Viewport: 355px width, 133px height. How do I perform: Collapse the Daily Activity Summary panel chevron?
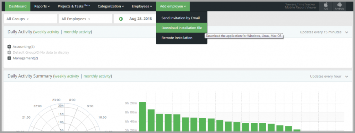point(347,76)
